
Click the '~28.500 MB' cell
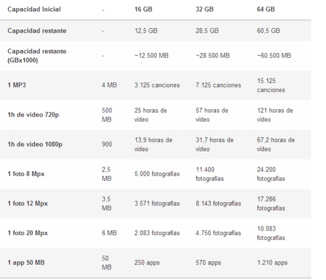point(212,56)
